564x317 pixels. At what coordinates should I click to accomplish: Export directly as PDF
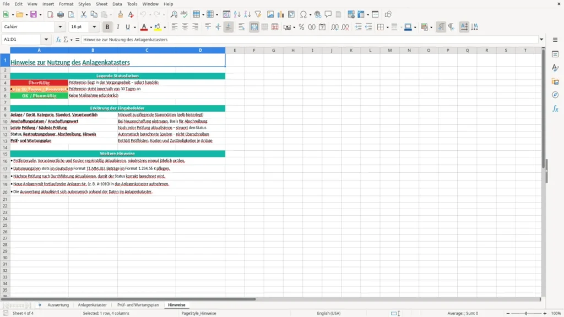(50, 14)
